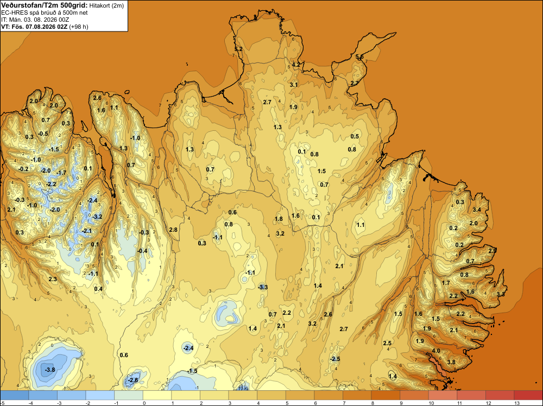Select the 4.0 reading in the east fjords
Screen dimensions: 543x406
436,351
